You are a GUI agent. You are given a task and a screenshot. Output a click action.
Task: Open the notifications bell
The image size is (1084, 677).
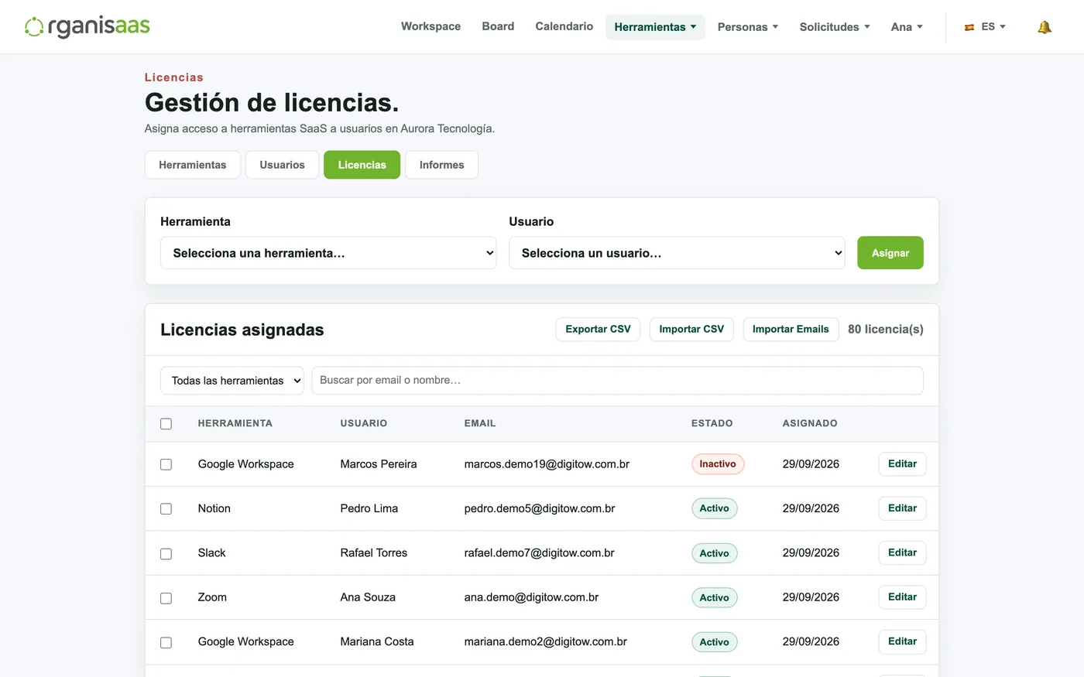1045,27
